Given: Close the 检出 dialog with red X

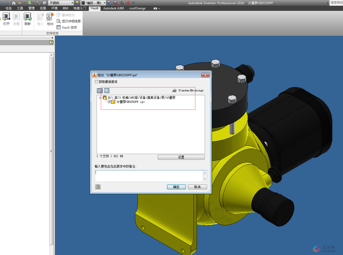Looking at the screenshot, I should 205,75.
